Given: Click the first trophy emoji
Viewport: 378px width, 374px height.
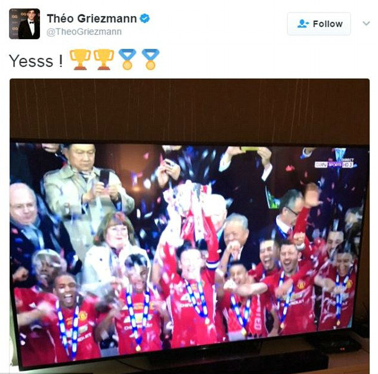Looking at the screenshot, I should (x=80, y=60).
